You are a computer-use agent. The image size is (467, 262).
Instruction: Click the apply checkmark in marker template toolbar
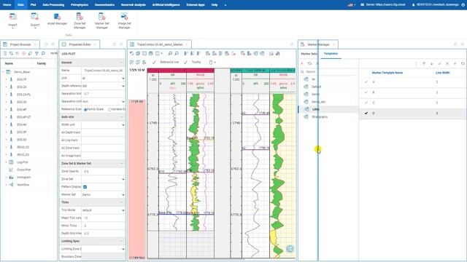(439, 63)
